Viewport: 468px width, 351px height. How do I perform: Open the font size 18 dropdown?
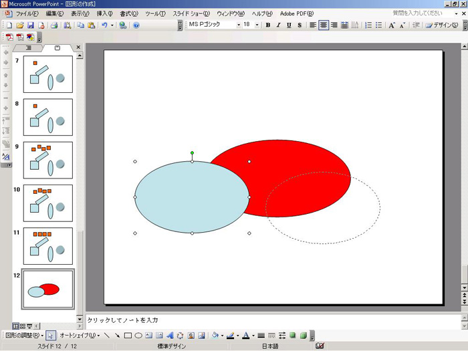(257, 25)
